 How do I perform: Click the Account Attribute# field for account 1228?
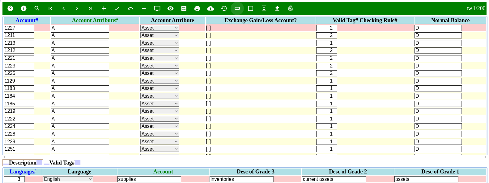click(80, 134)
